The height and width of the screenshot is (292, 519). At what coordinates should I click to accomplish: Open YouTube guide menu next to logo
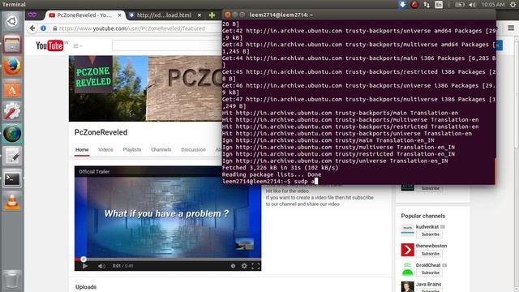coord(78,45)
